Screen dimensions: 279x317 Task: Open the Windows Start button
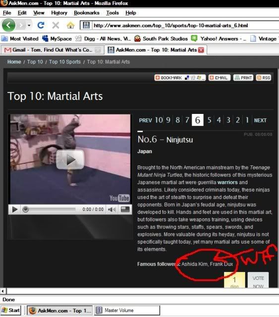coord(11,311)
